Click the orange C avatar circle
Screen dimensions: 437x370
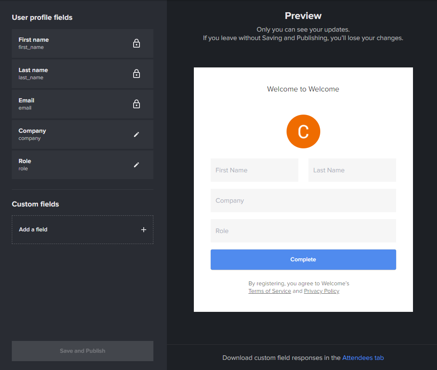click(303, 131)
